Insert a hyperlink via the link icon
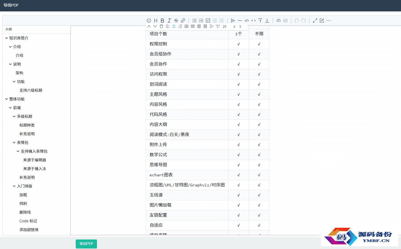Viewport: 401px width, 249px height. point(183,21)
